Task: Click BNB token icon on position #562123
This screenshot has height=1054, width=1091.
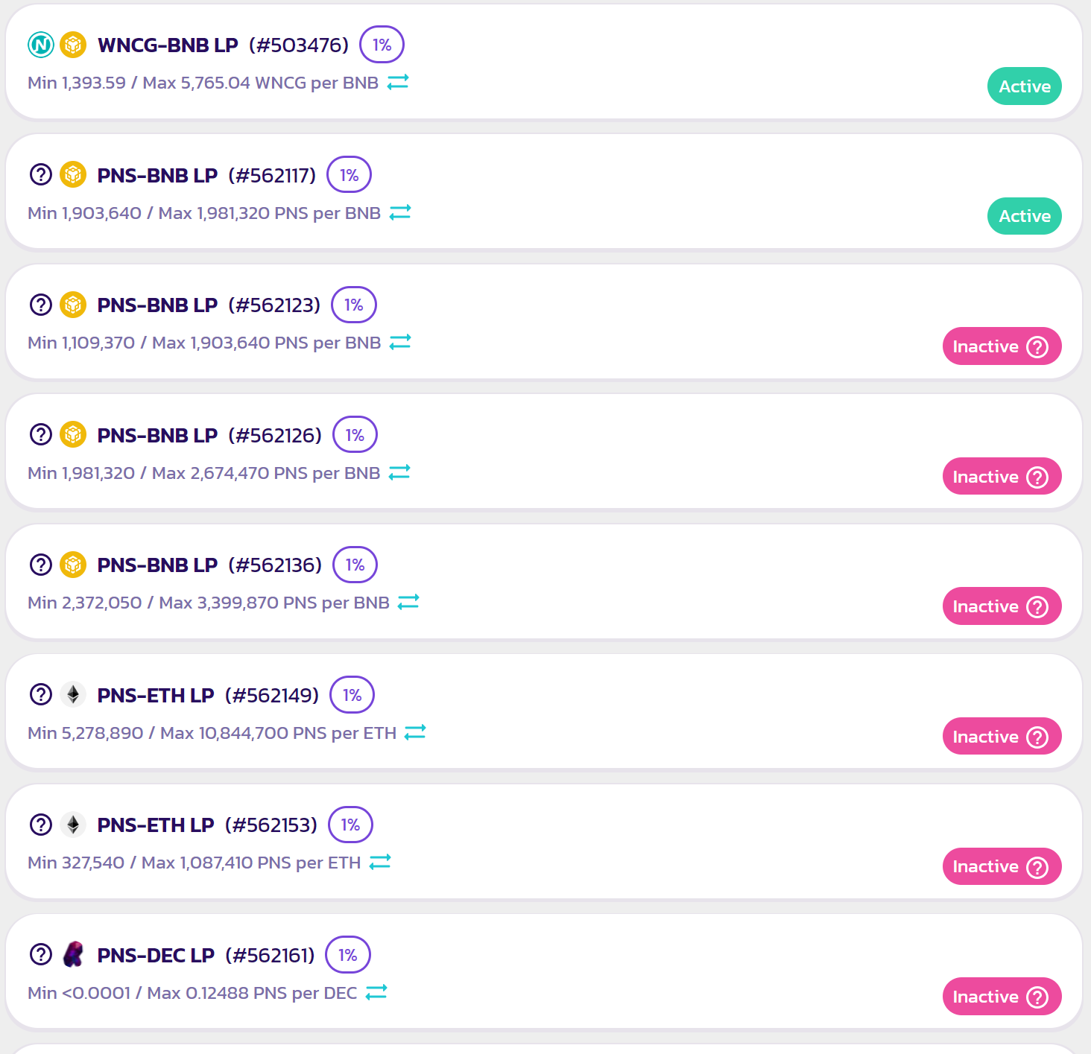Action: click(x=73, y=305)
